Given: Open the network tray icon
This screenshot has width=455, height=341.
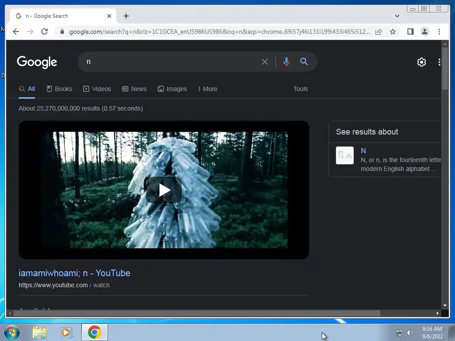Looking at the screenshot, I should point(399,333).
